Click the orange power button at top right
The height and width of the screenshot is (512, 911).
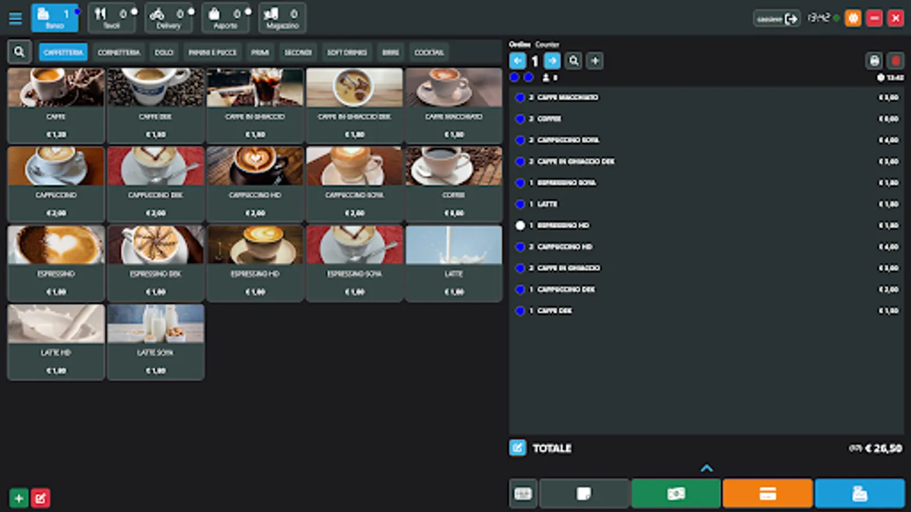click(x=853, y=18)
